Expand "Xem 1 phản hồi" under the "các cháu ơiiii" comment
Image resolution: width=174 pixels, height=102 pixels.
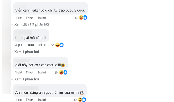click(x=27, y=79)
